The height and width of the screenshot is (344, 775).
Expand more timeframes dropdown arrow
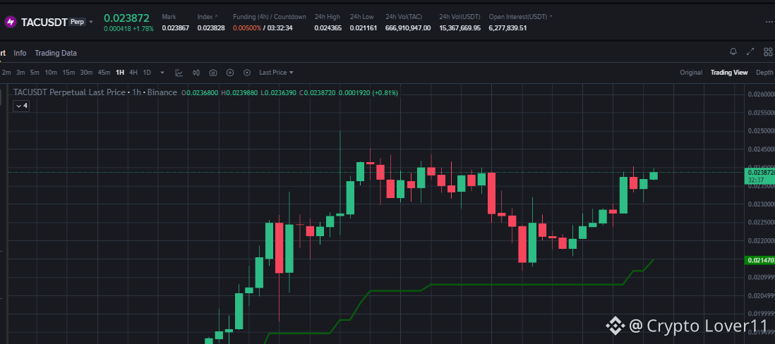pyautogui.click(x=162, y=73)
